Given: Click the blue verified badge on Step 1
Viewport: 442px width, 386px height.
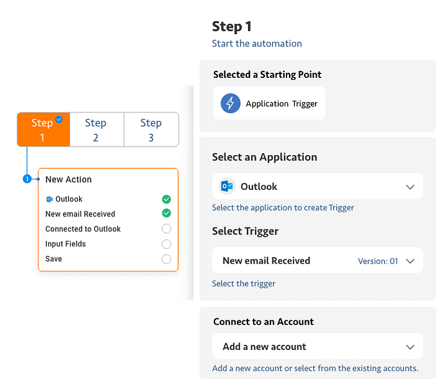Looking at the screenshot, I should click(58, 120).
